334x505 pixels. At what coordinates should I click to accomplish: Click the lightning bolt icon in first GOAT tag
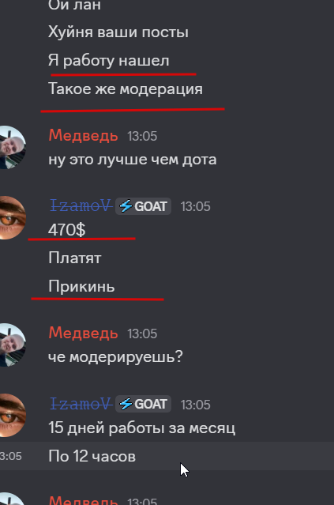pyautogui.click(x=126, y=206)
